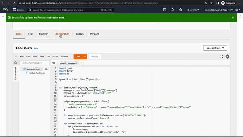243x137 pixels.
Task: Click the editor search magnifier icon
Action: pyautogui.click(x=16, y=63)
